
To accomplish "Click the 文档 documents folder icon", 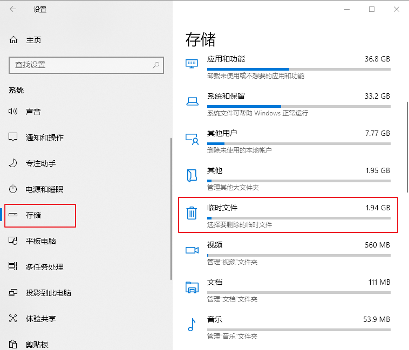I will tap(192, 287).
